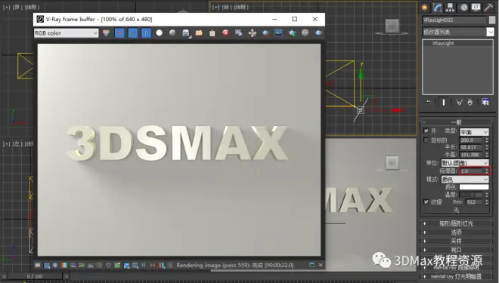Uncheck the light On checkbox
The image size is (499, 283).
(426, 131)
